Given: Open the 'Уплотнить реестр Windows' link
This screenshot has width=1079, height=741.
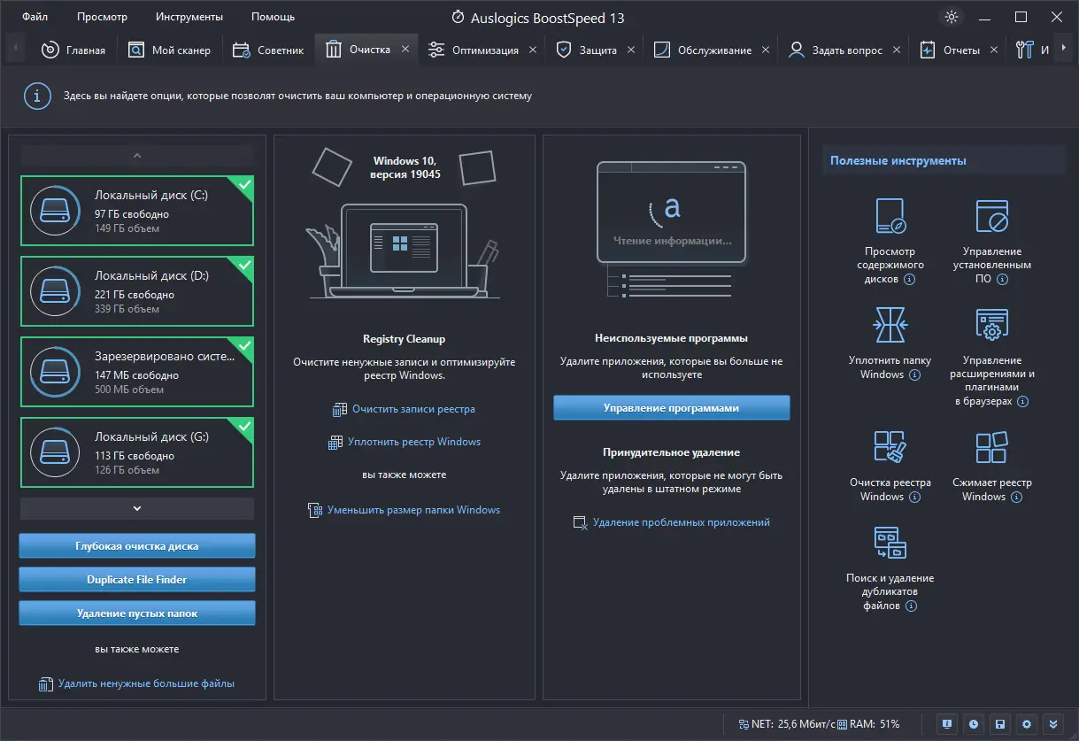Looking at the screenshot, I should click(414, 442).
